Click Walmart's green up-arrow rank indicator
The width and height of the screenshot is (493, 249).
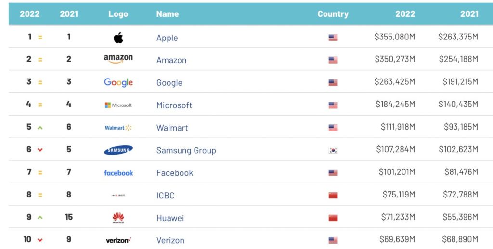coord(40,128)
